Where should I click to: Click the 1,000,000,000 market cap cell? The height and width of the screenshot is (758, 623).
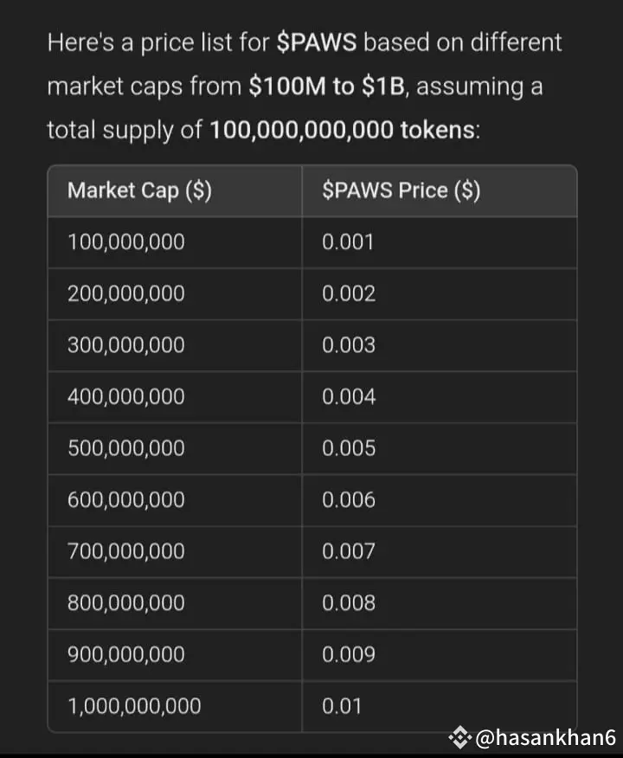point(134,706)
